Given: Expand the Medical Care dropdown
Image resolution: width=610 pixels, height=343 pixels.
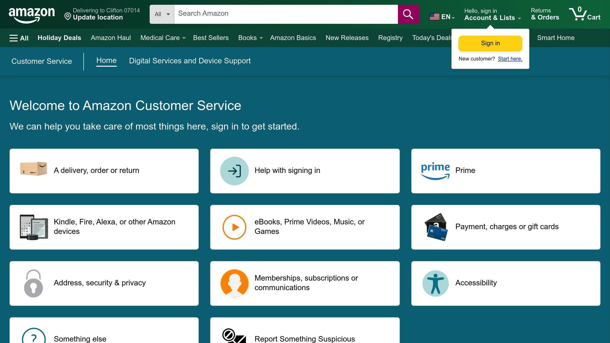Looking at the screenshot, I should click(x=184, y=38).
